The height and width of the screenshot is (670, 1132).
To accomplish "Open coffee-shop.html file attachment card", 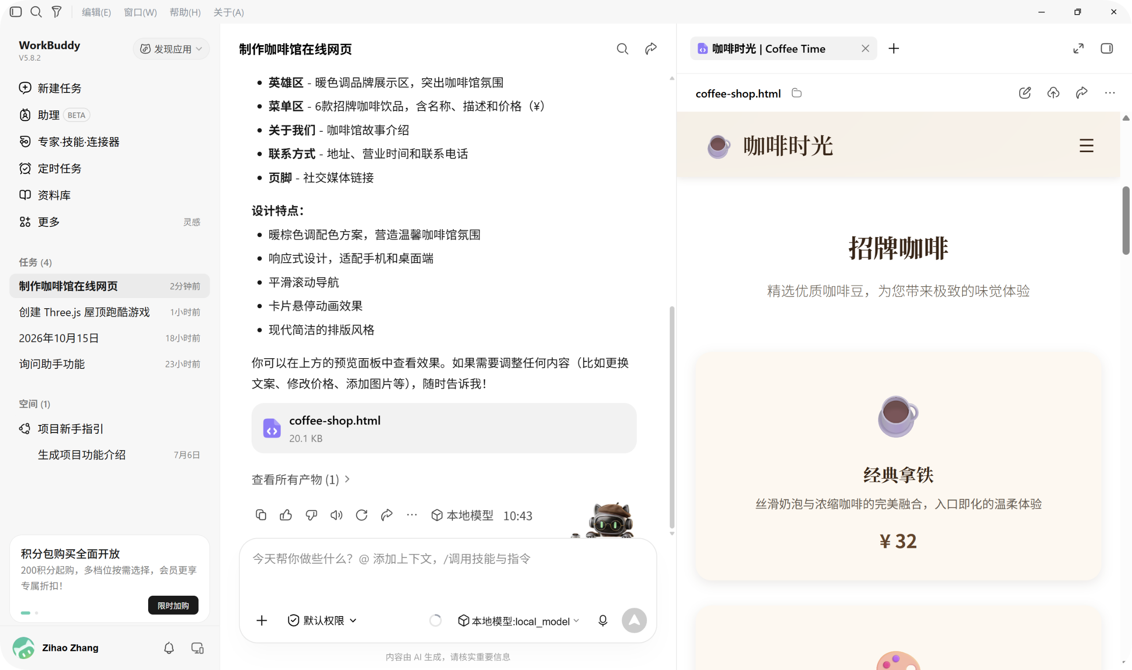I will [x=444, y=428].
